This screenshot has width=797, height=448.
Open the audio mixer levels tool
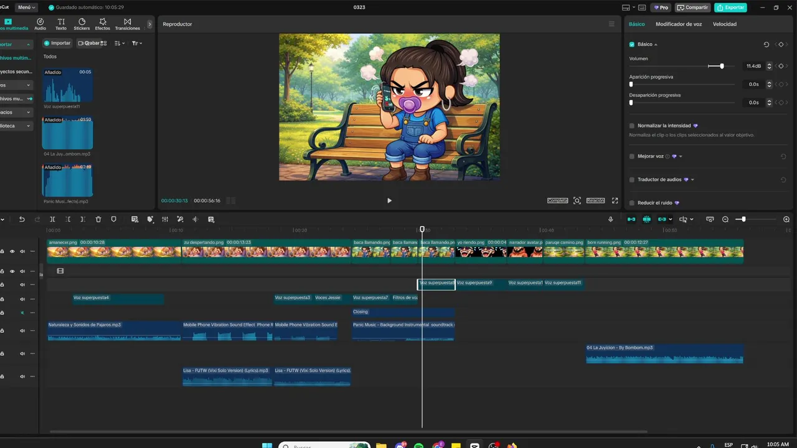(x=165, y=219)
